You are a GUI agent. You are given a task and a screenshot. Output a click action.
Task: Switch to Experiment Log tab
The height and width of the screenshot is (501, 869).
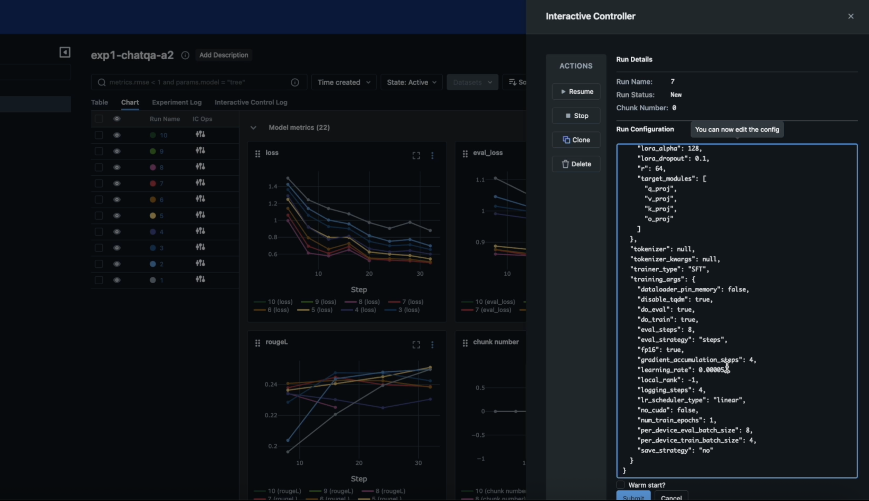[177, 102]
